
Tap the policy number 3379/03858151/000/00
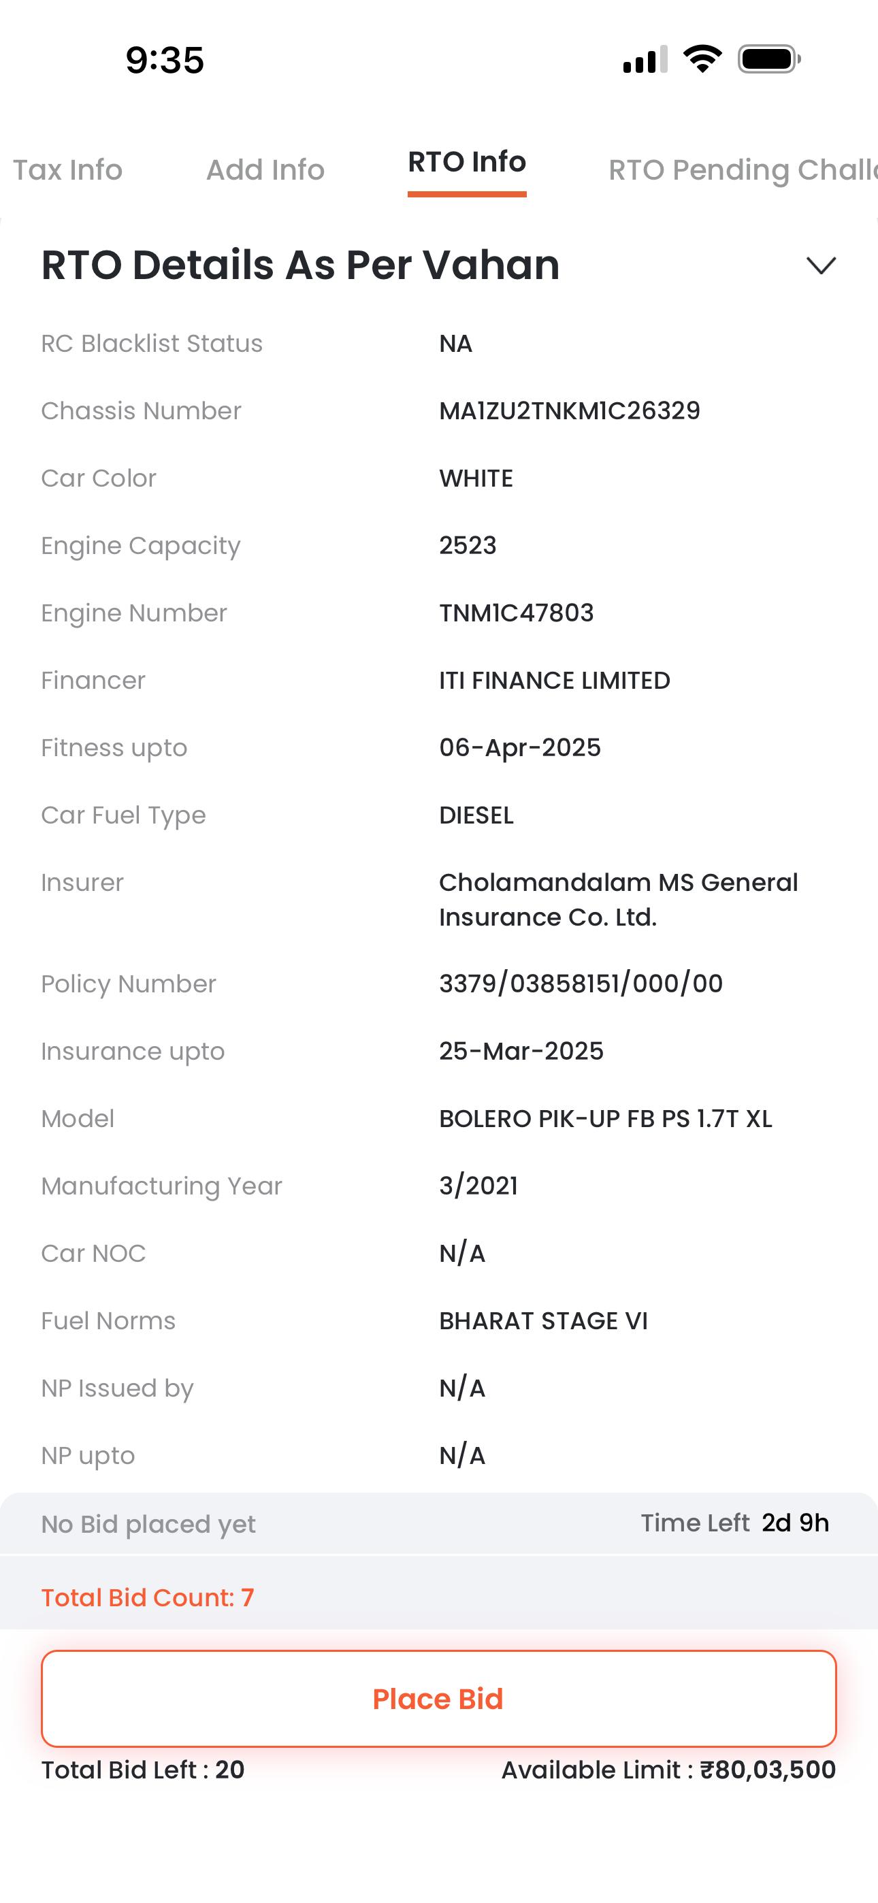pyautogui.click(x=580, y=983)
